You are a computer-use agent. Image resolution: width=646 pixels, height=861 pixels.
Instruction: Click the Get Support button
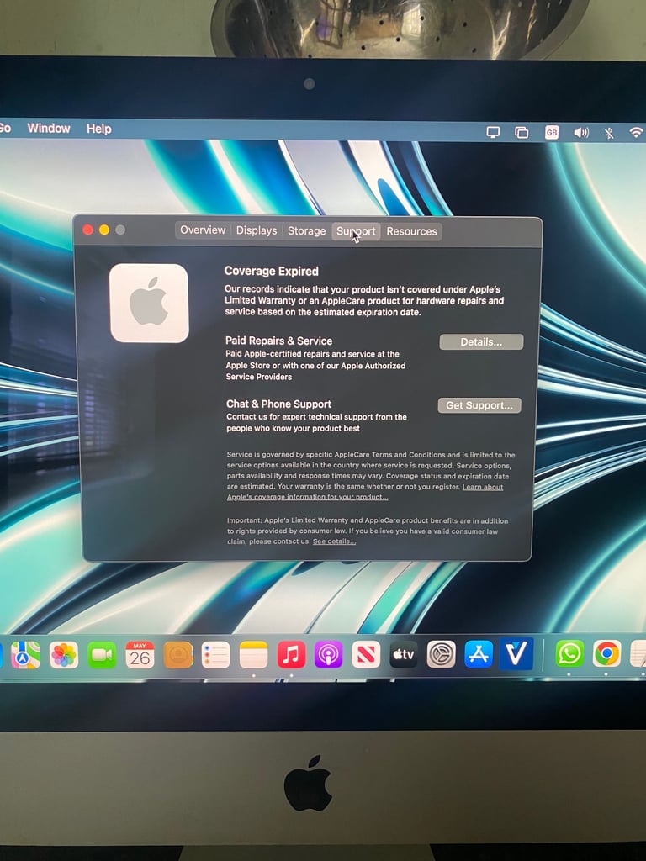pyautogui.click(x=479, y=405)
